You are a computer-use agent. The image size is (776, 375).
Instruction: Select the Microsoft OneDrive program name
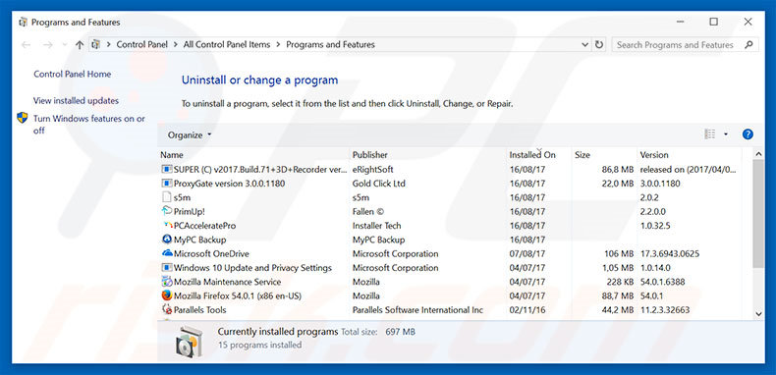(211, 253)
